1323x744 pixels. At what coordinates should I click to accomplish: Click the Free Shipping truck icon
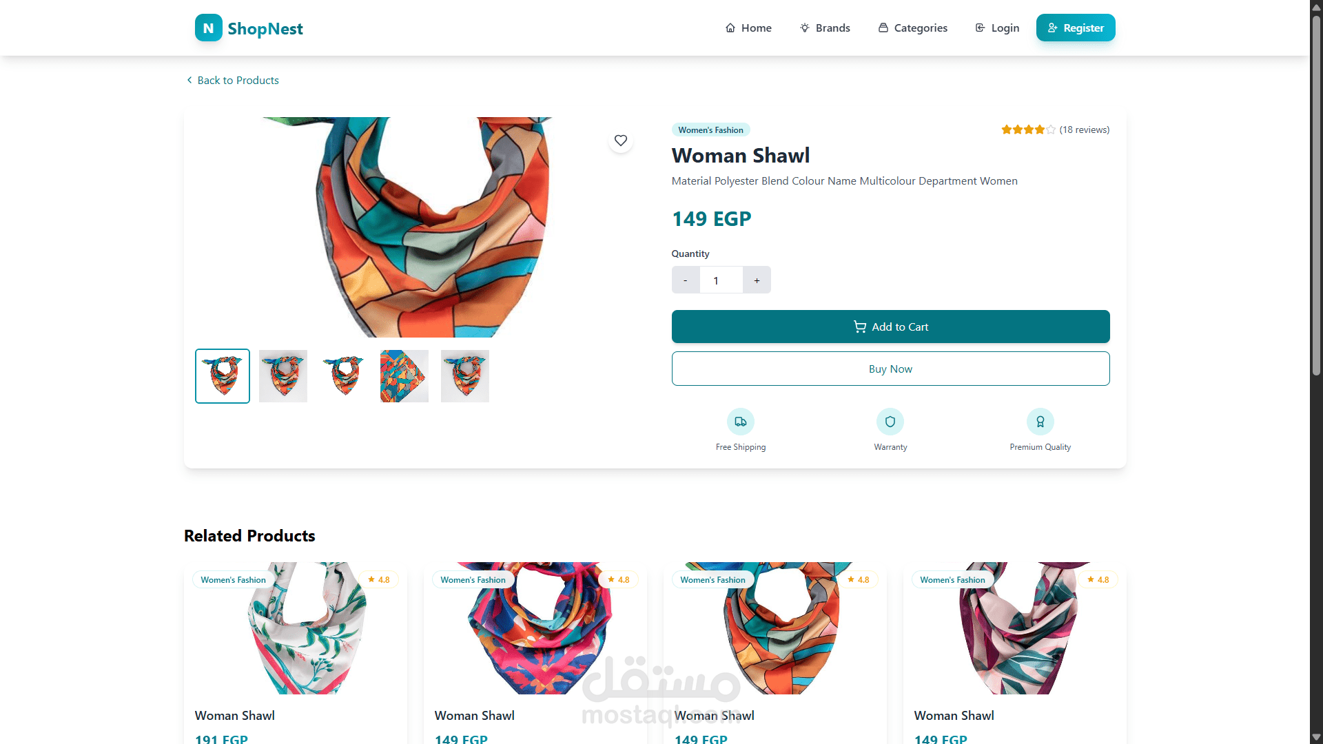pos(741,422)
